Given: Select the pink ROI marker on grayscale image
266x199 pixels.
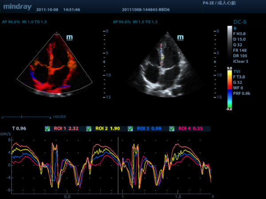Looking at the screenshot, I should pos(161,46).
